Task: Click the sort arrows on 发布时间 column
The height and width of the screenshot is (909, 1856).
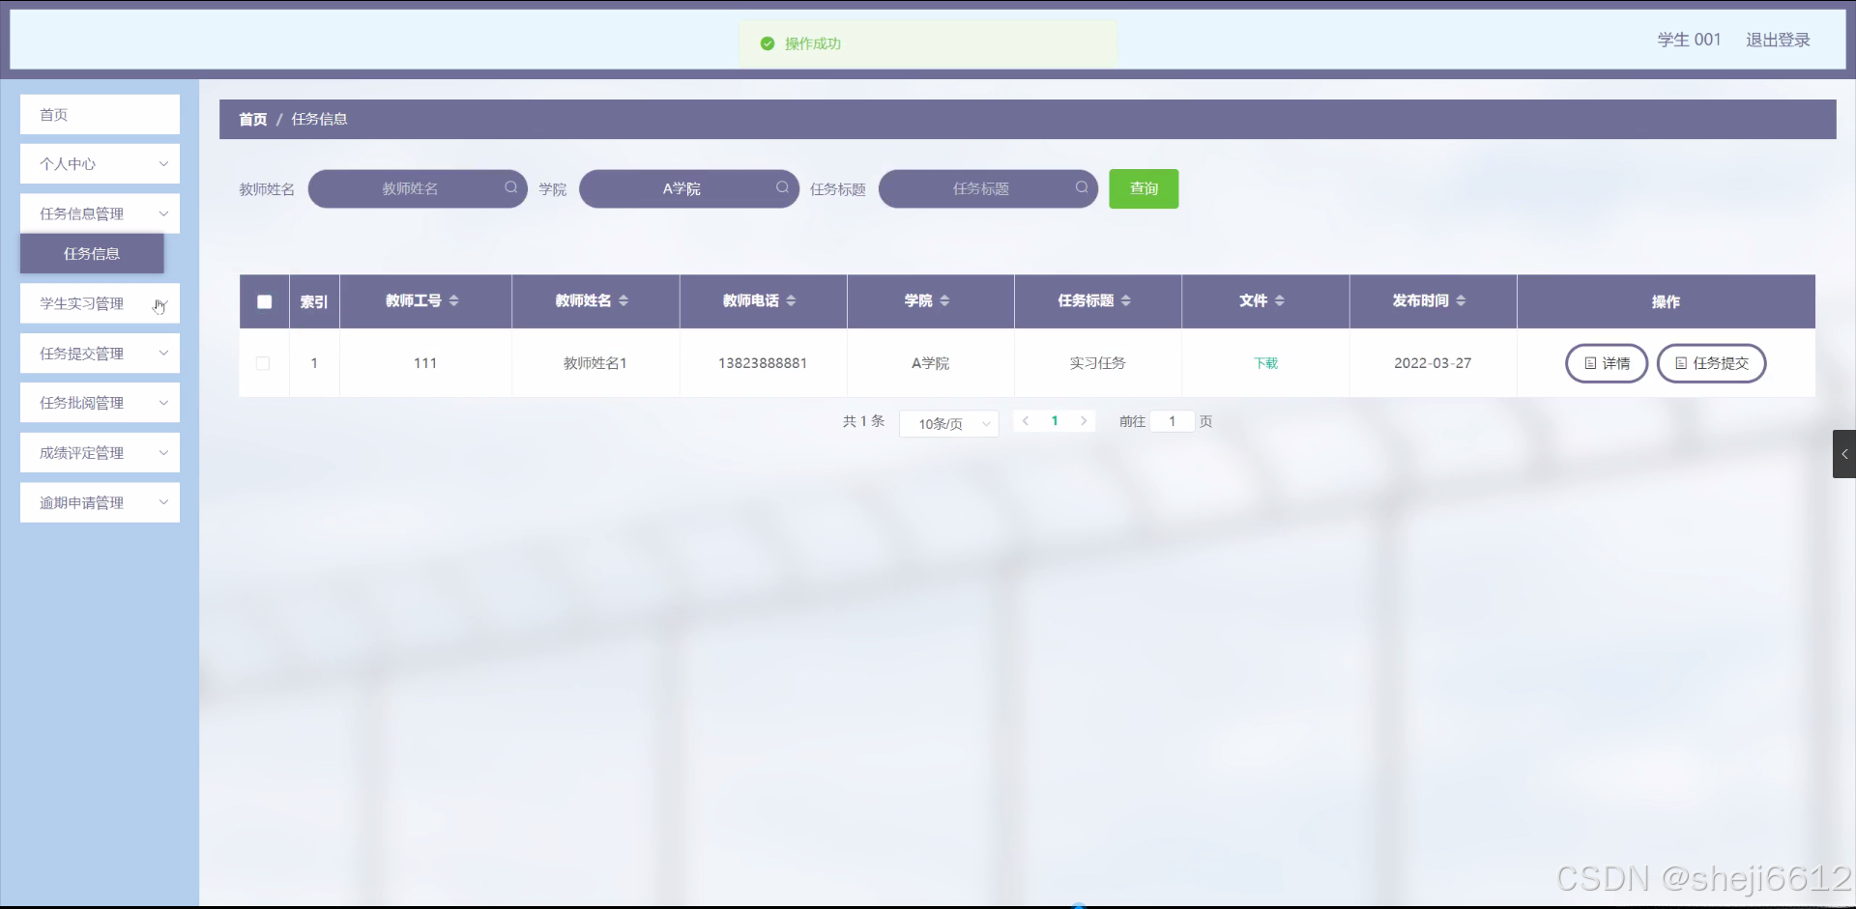Action: [1463, 300]
